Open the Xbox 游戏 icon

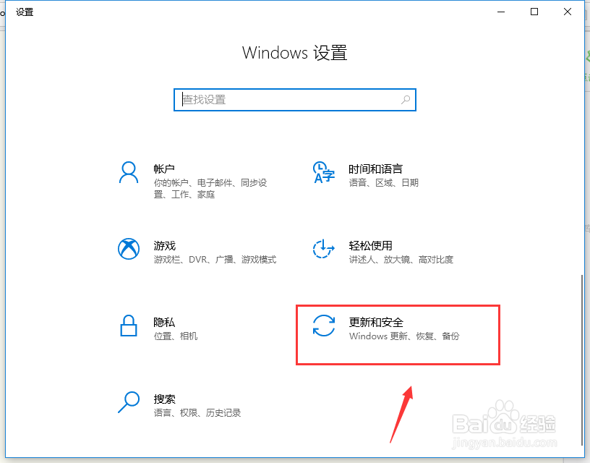point(129,249)
